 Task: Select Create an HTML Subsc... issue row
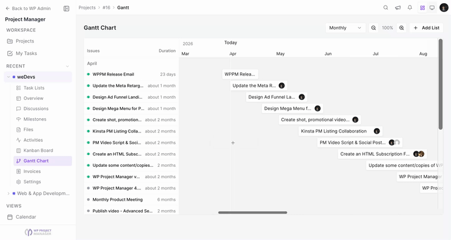tap(132, 154)
